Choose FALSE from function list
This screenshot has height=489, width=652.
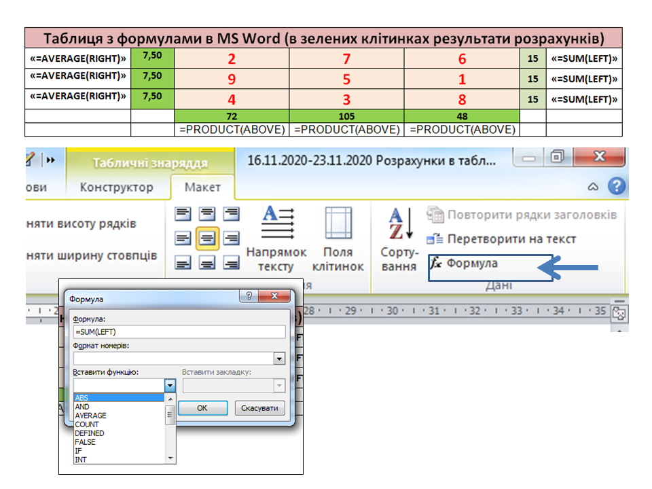point(120,442)
